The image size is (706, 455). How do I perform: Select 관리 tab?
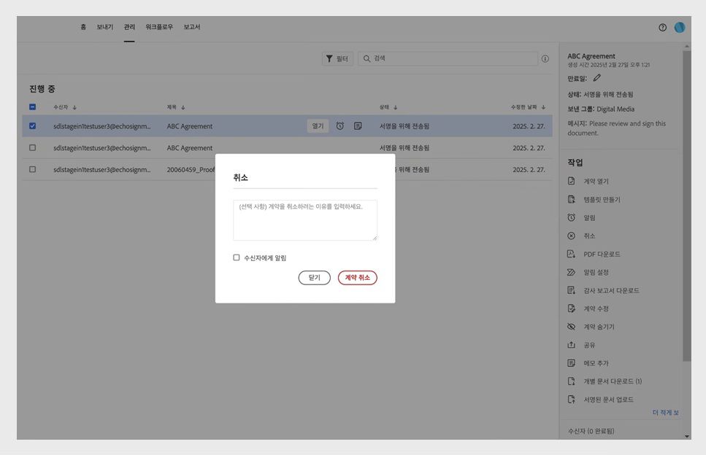(x=129, y=27)
